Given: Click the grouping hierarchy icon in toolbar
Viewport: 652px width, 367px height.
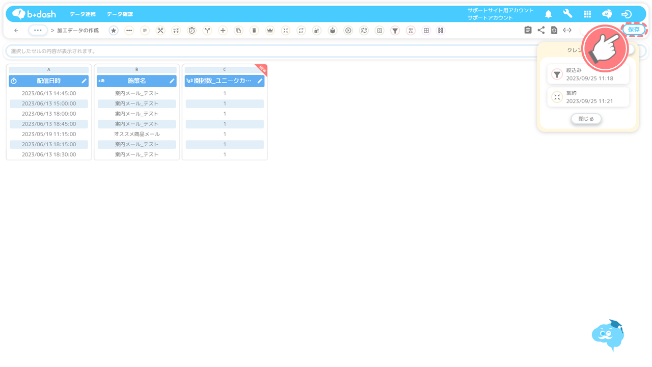Looking at the screenshot, I should pyautogui.click(x=411, y=31).
